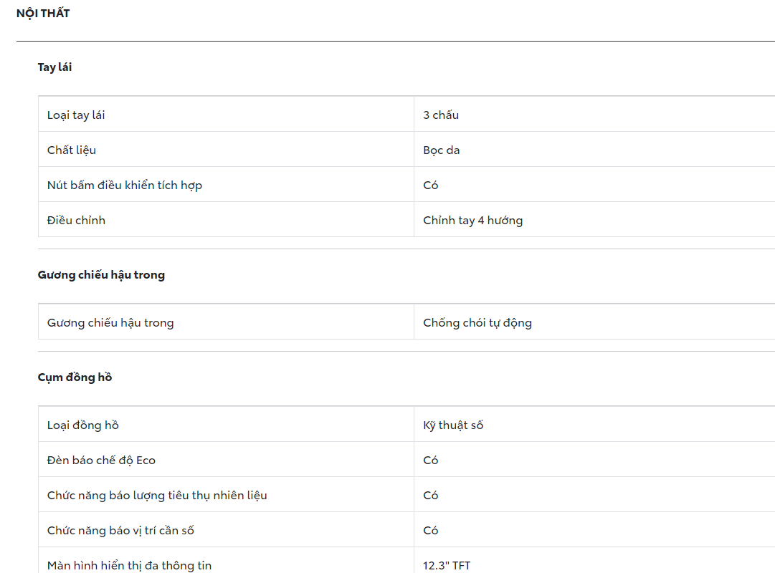
Task: Click Màn hình hiển thị đa thông tin label
Action: [129, 566]
